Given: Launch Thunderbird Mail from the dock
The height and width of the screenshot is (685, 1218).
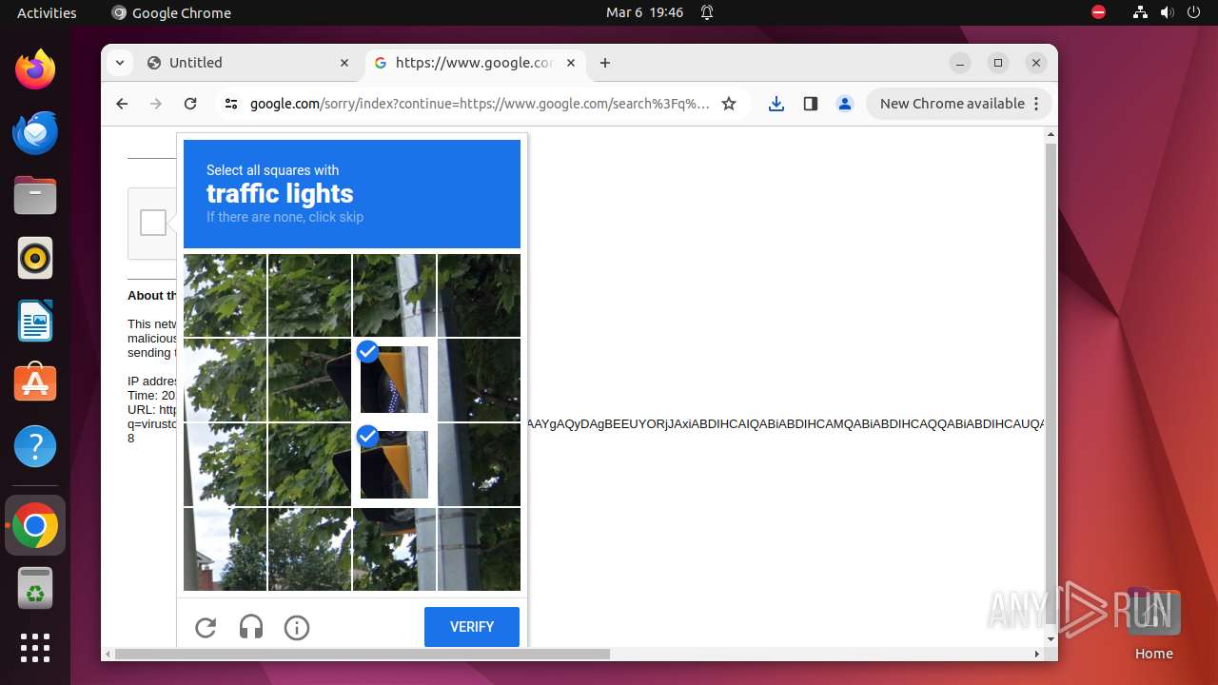Looking at the screenshot, I should coord(35,132).
